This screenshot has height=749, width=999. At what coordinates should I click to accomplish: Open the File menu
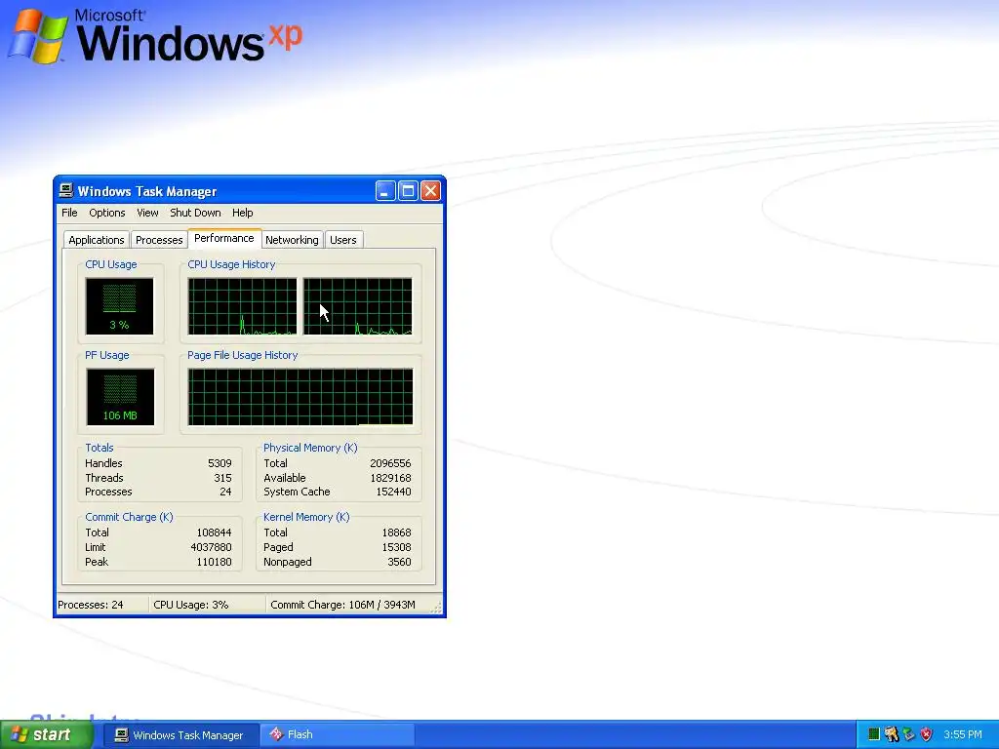click(69, 213)
